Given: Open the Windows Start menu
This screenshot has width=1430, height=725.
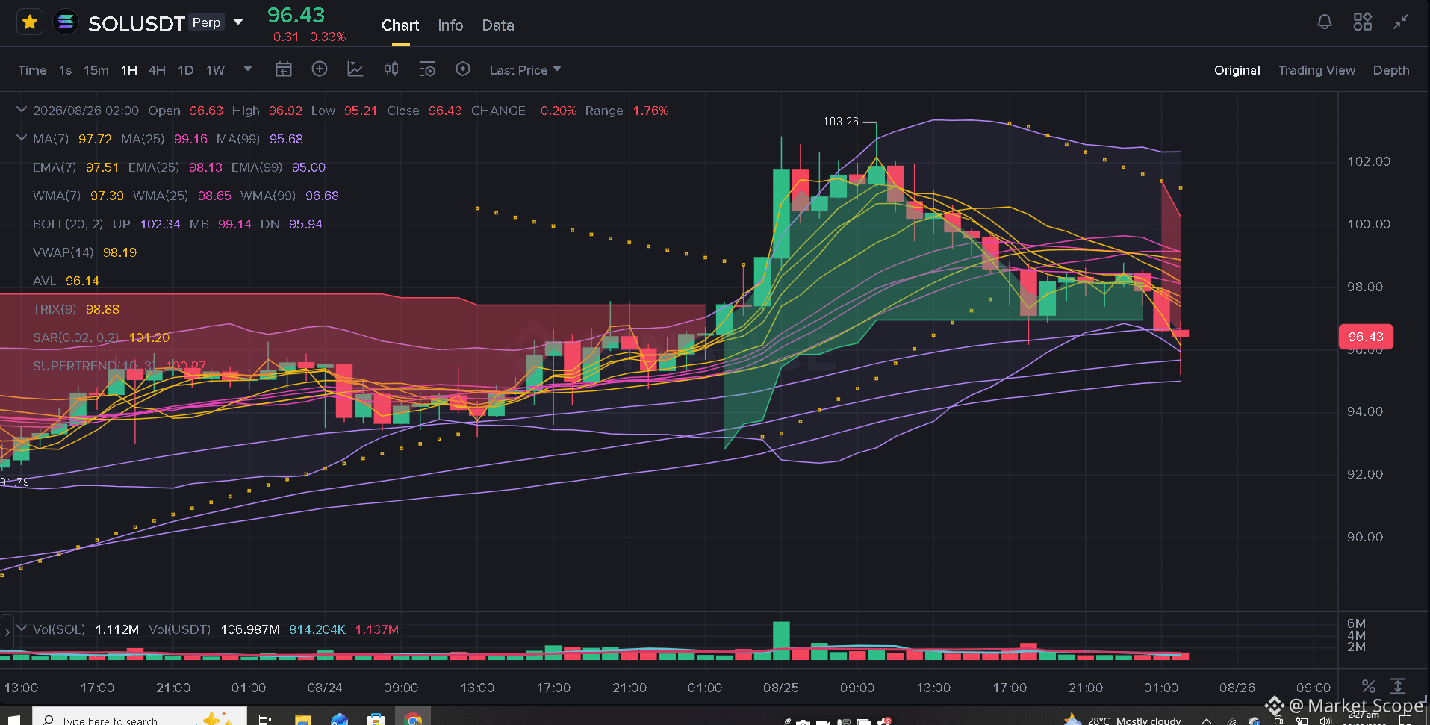Looking at the screenshot, I should tap(13, 719).
